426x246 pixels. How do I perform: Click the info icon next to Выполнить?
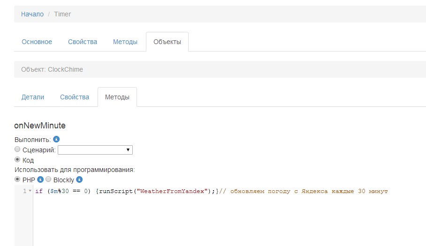pyautogui.click(x=56, y=139)
